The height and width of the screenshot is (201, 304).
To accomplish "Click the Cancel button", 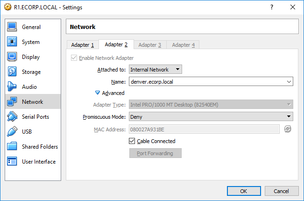I will pyautogui.click(x=282, y=191).
